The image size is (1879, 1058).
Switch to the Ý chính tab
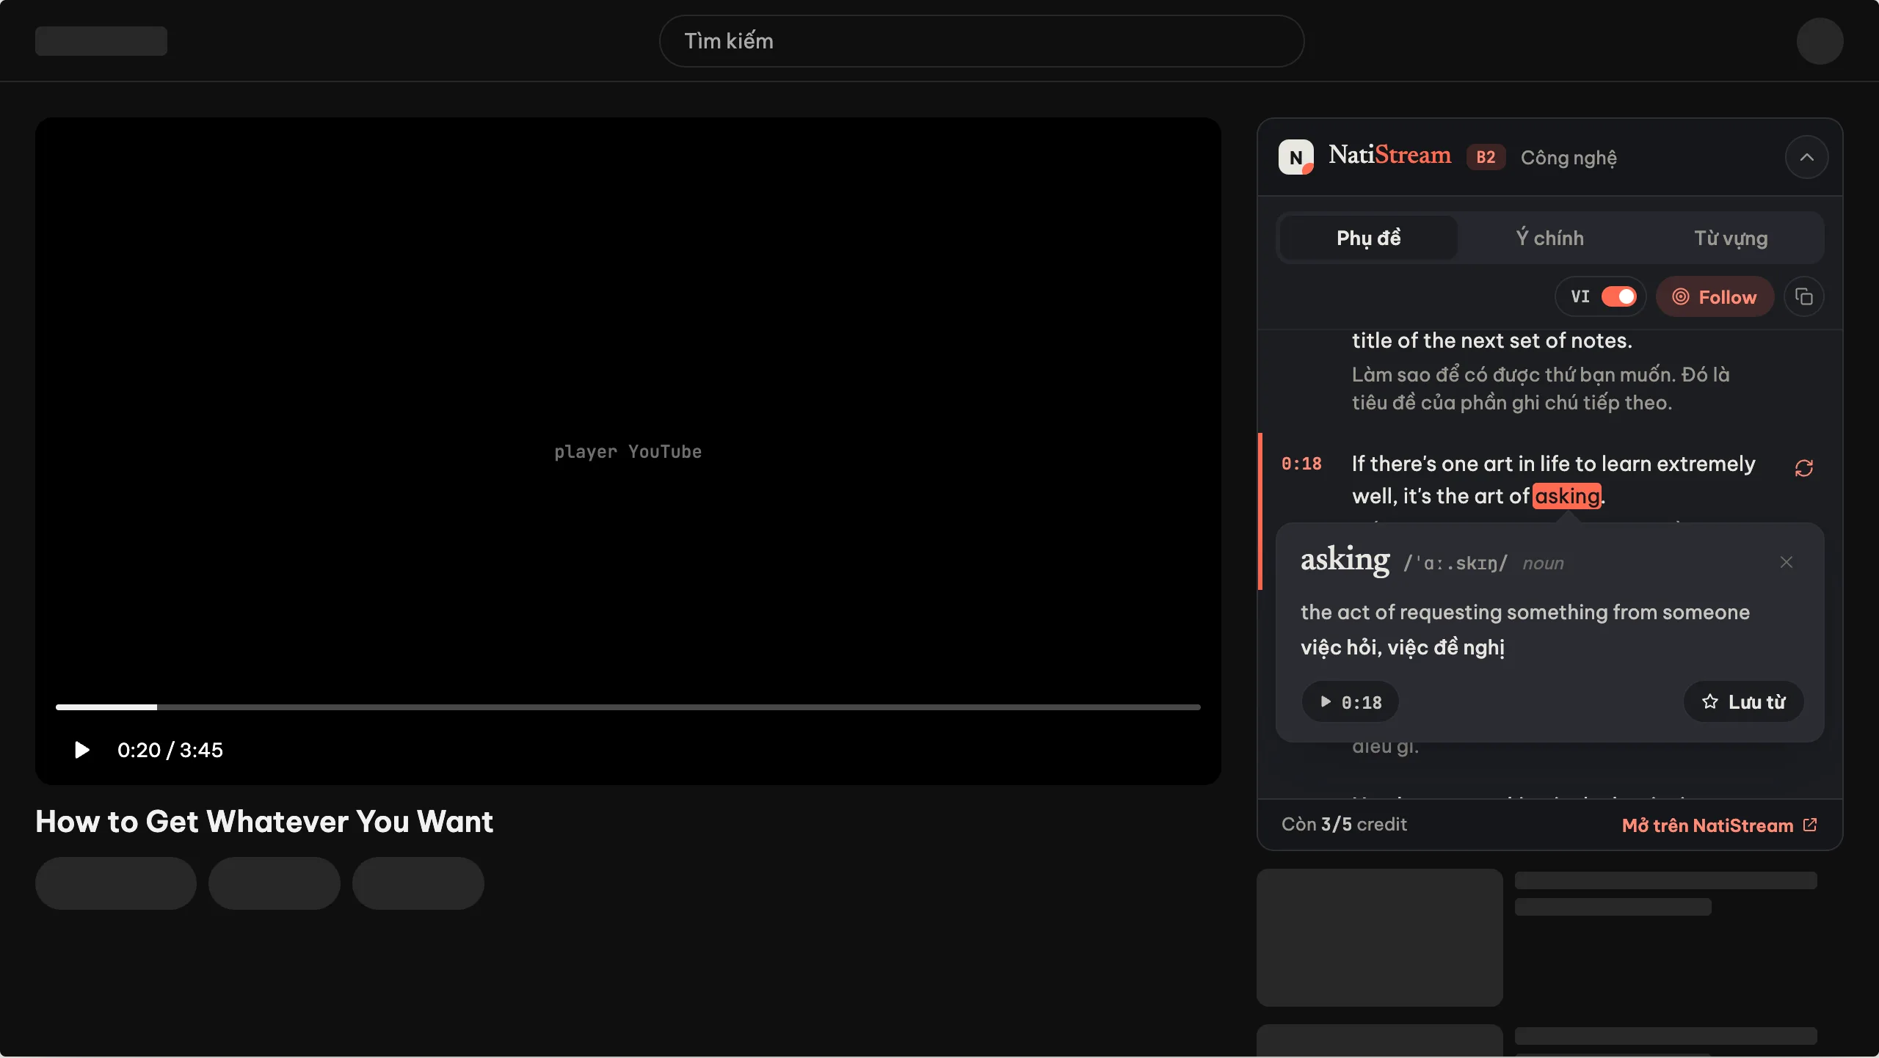pyautogui.click(x=1549, y=238)
